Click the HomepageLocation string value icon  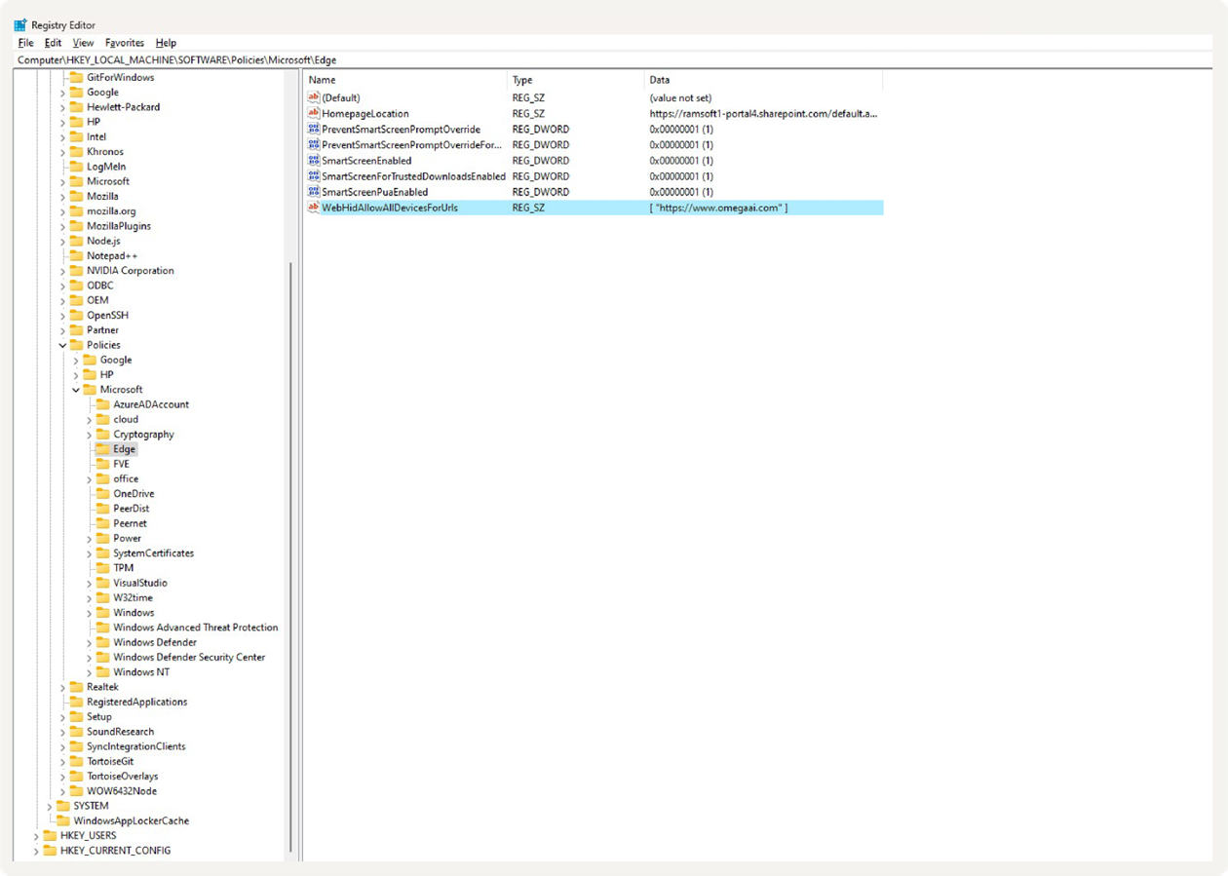[314, 114]
